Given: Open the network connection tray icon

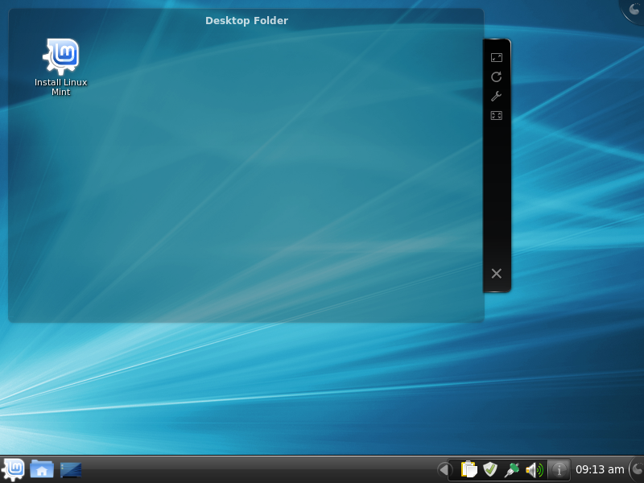Looking at the screenshot, I should [512, 469].
